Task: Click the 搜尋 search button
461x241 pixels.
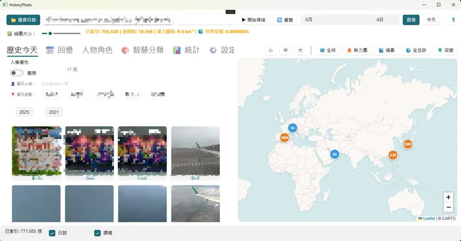Action: 411,20
